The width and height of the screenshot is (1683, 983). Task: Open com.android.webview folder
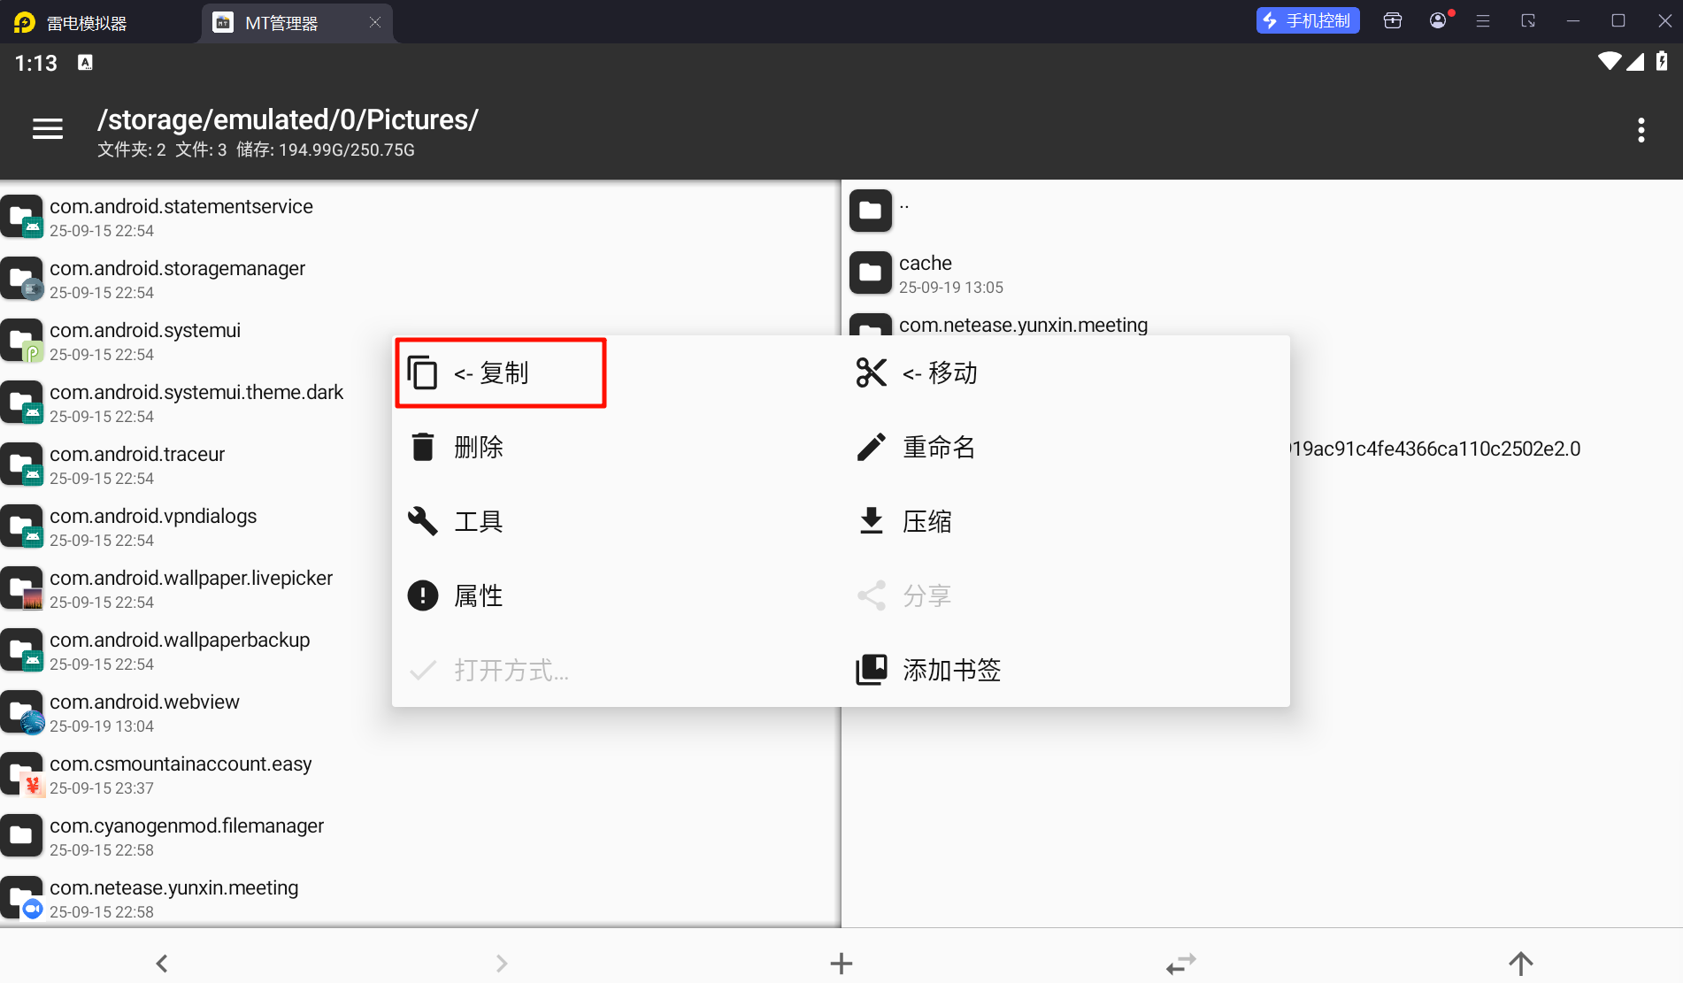pyautogui.click(x=144, y=712)
